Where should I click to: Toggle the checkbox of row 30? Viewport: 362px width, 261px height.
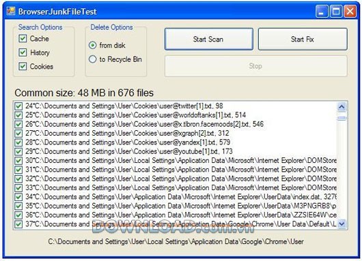(x=18, y=161)
